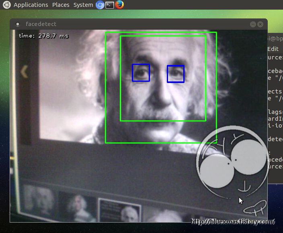Launch the Terminal from the panel icon
This screenshot has height=233, width=283.
click(110, 5)
